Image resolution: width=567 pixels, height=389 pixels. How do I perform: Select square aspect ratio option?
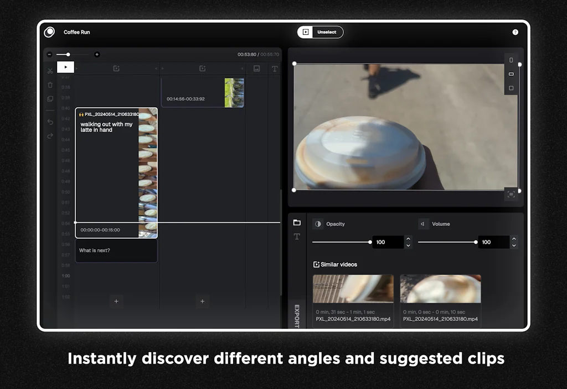pos(511,88)
